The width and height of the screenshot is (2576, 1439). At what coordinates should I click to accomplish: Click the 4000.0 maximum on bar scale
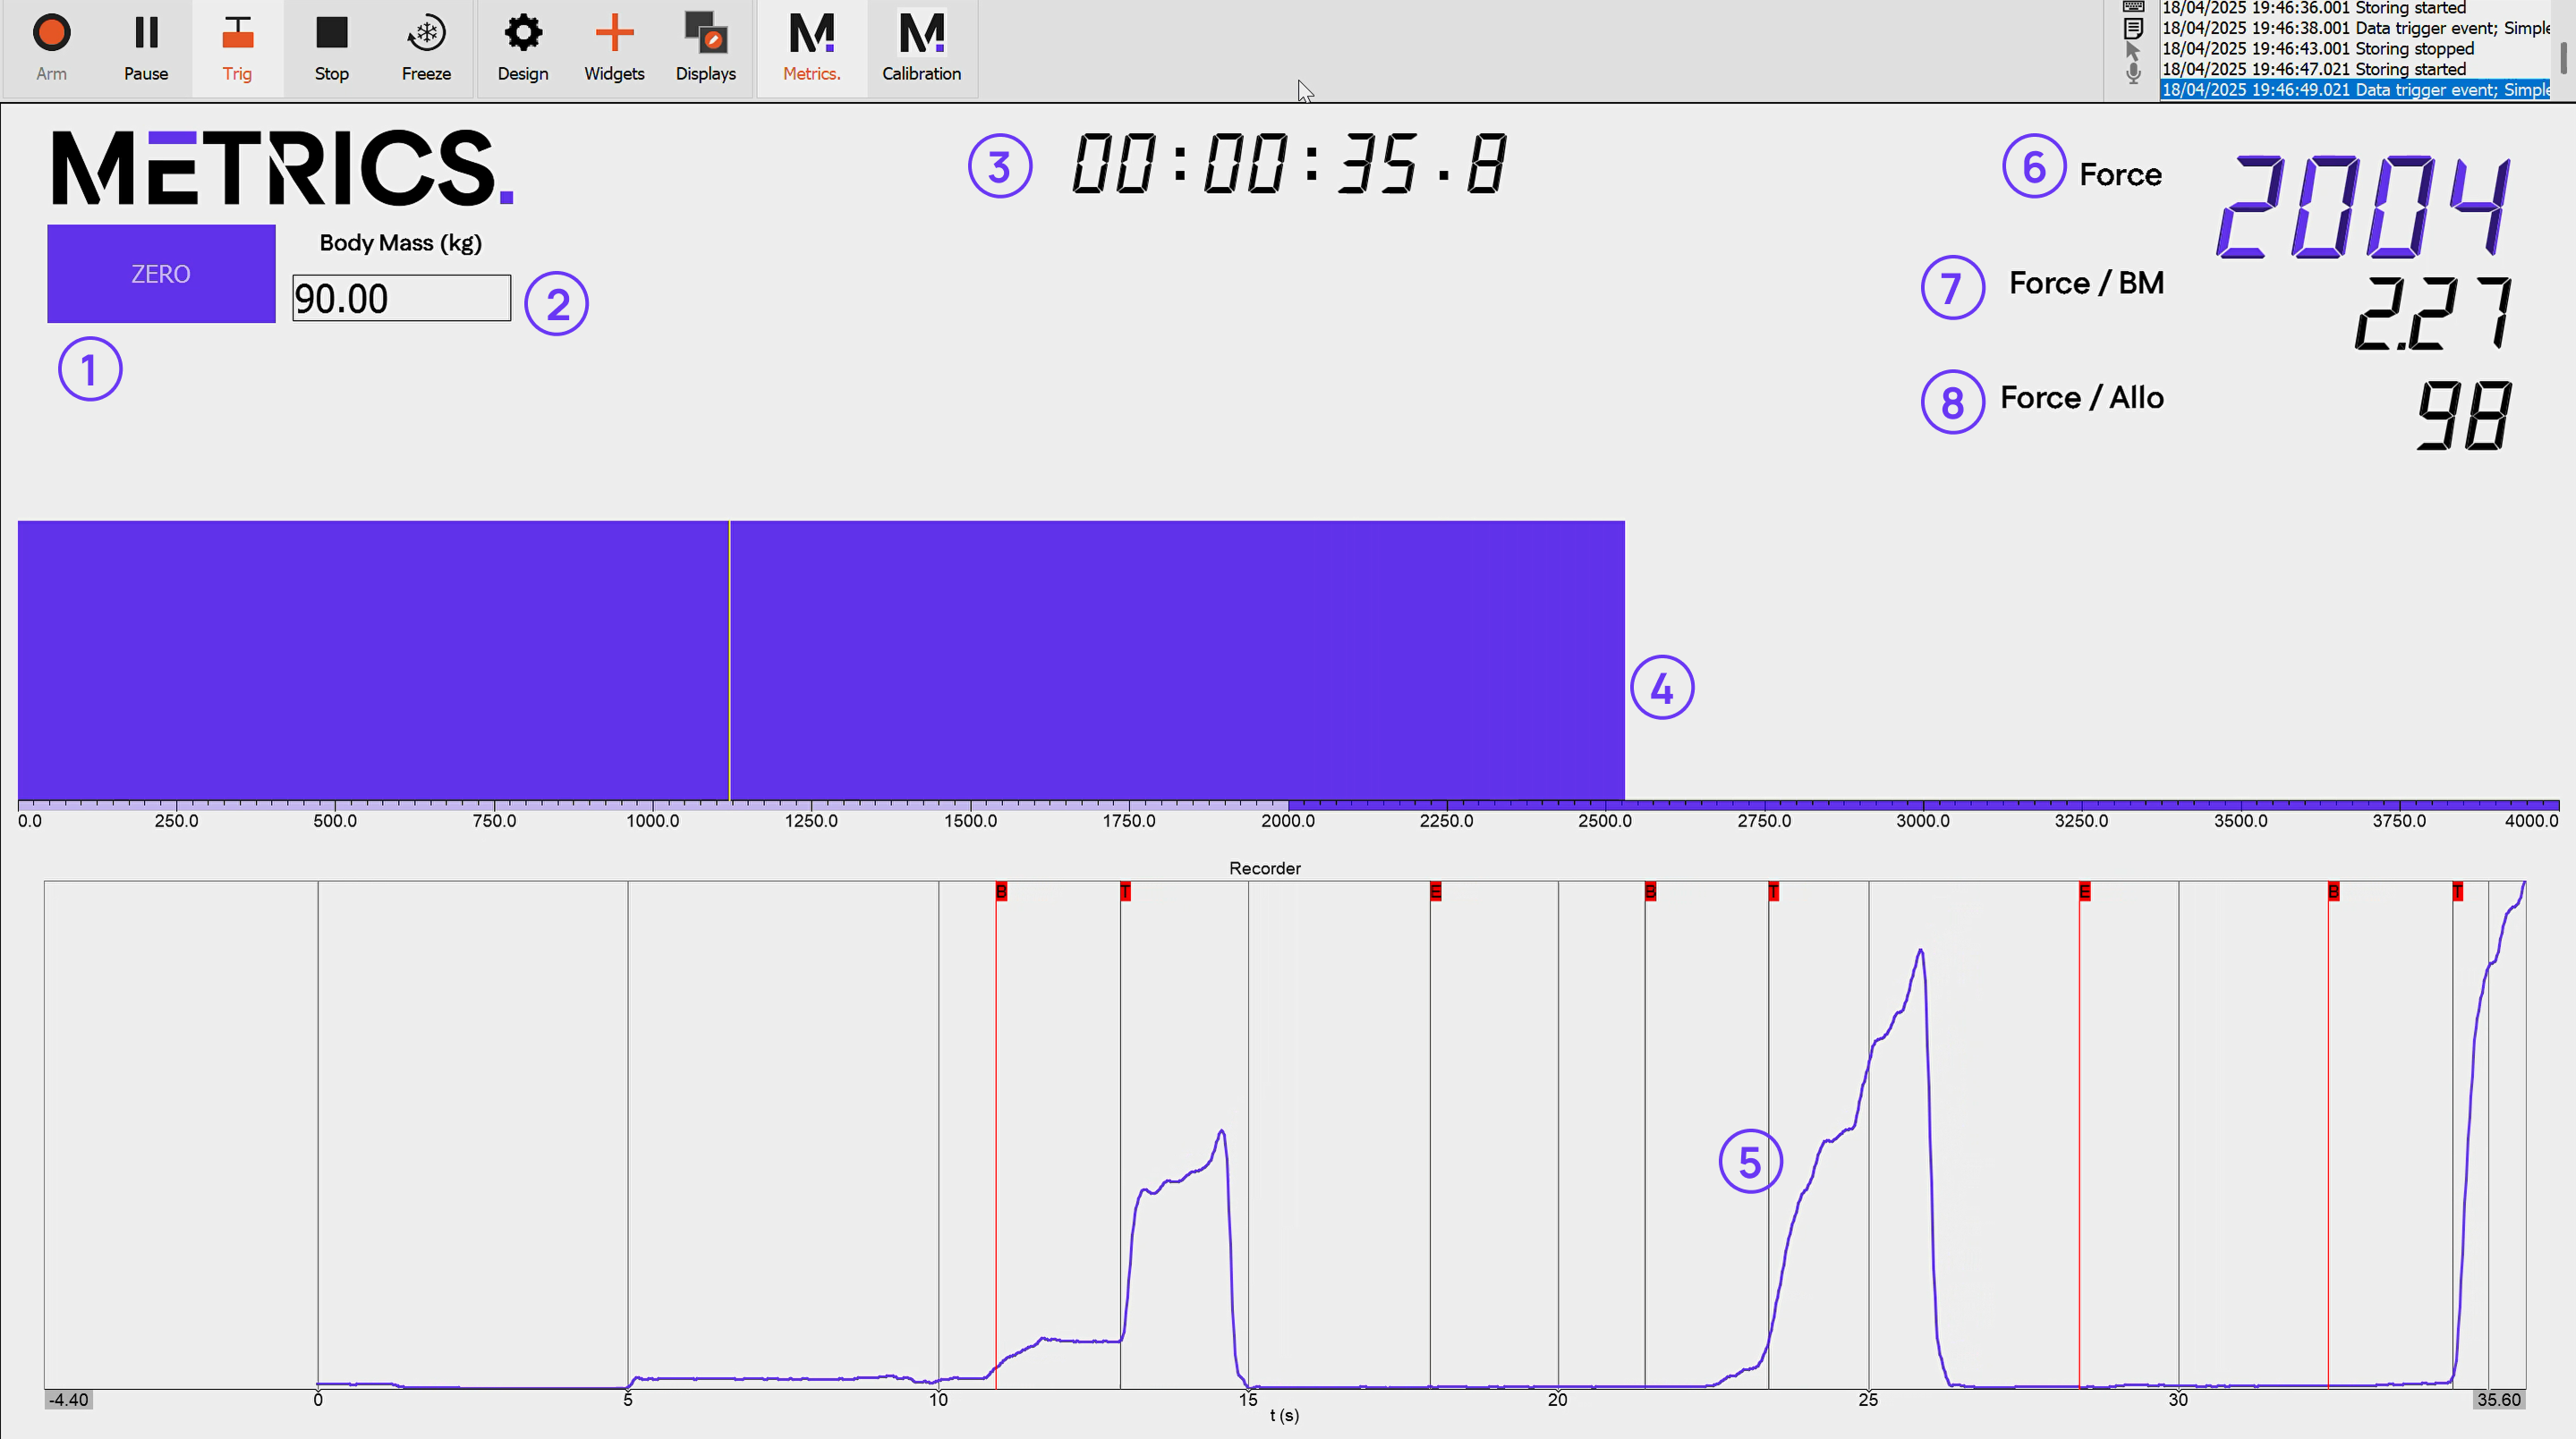pos(2531,820)
